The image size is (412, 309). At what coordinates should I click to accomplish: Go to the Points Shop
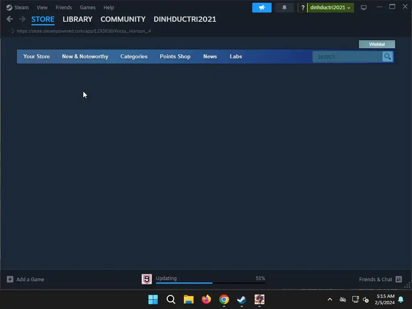[175, 56]
